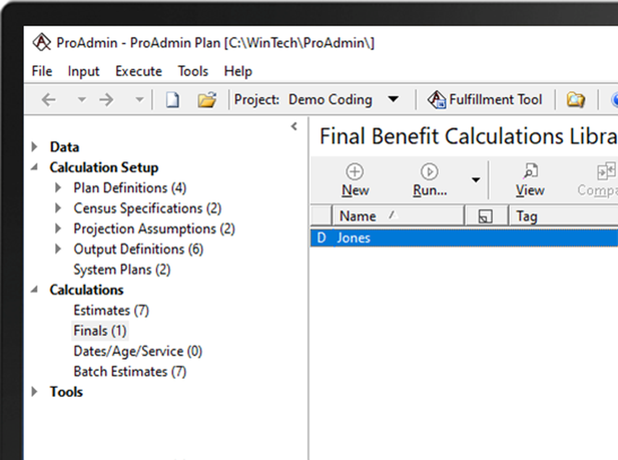This screenshot has width=618, height=460.
Task: Open the Help menu
Action: (x=238, y=71)
